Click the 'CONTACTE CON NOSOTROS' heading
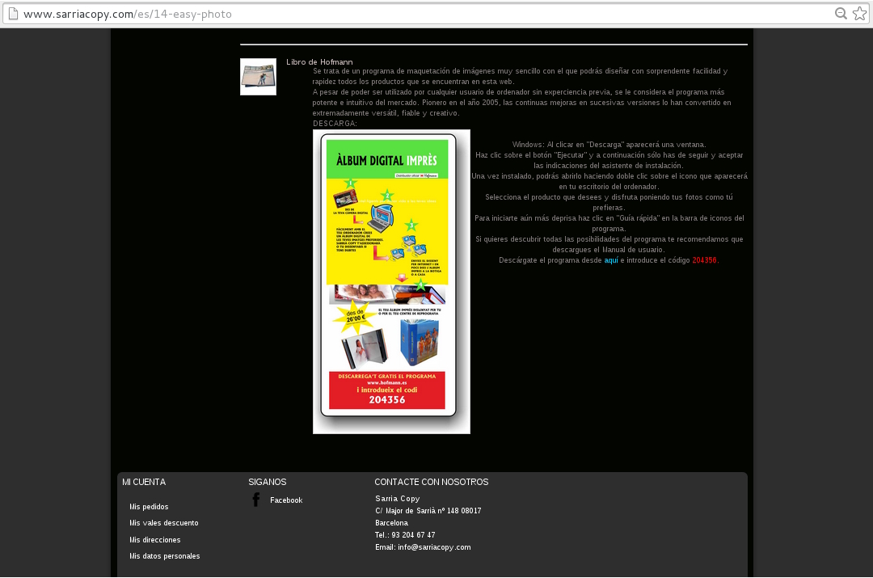 tap(432, 482)
